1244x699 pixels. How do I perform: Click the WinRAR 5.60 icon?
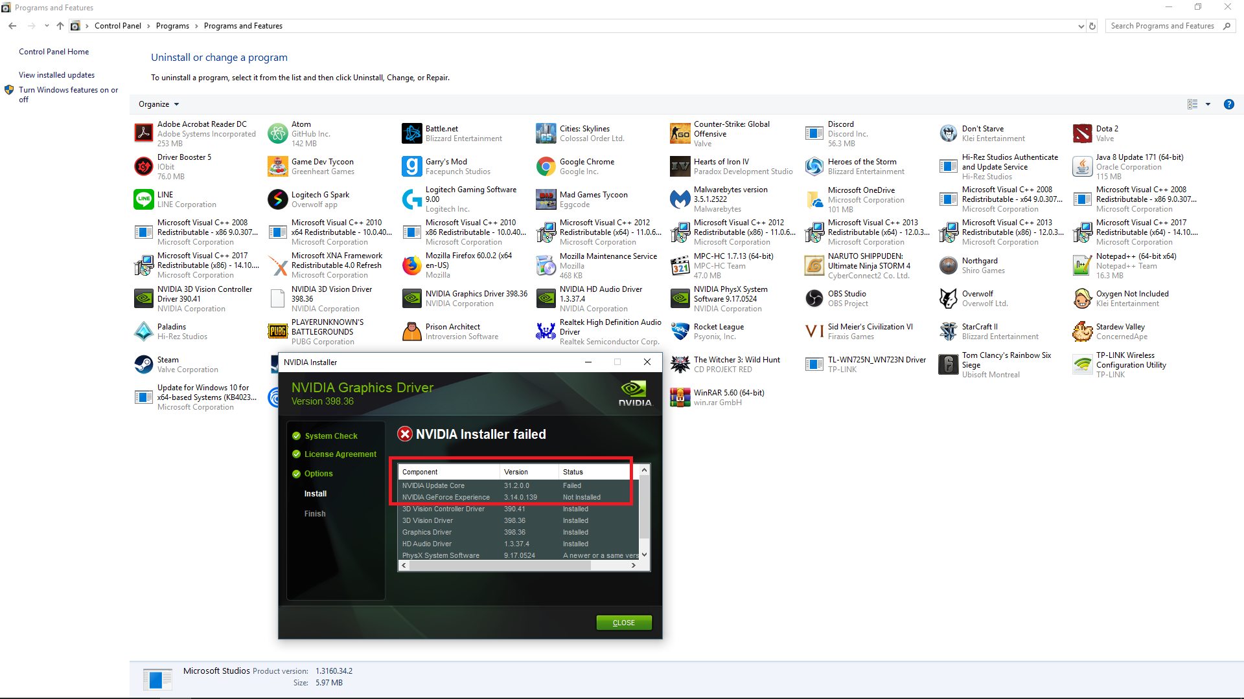[680, 397]
